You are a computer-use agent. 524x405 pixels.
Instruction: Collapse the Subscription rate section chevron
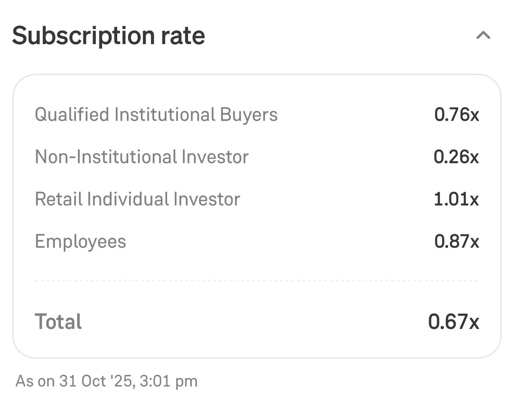tap(483, 35)
